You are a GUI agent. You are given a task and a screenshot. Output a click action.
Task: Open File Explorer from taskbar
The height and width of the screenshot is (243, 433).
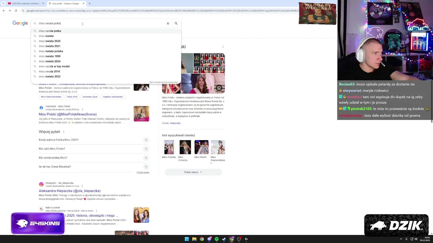tap(194, 239)
